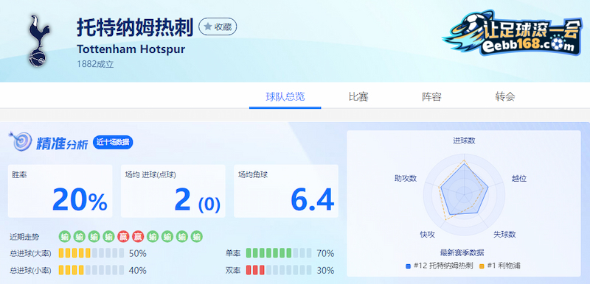Click the orange #1 利物浦 legend item
Viewport: 590px width, 284px height.
pyautogui.click(x=500, y=266)
